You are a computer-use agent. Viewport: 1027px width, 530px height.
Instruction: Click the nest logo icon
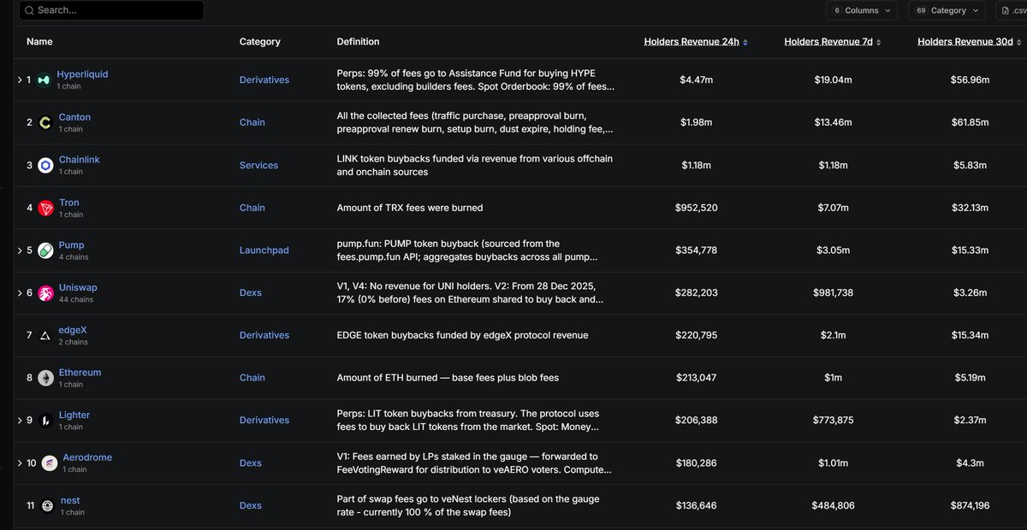coord(47,506)
